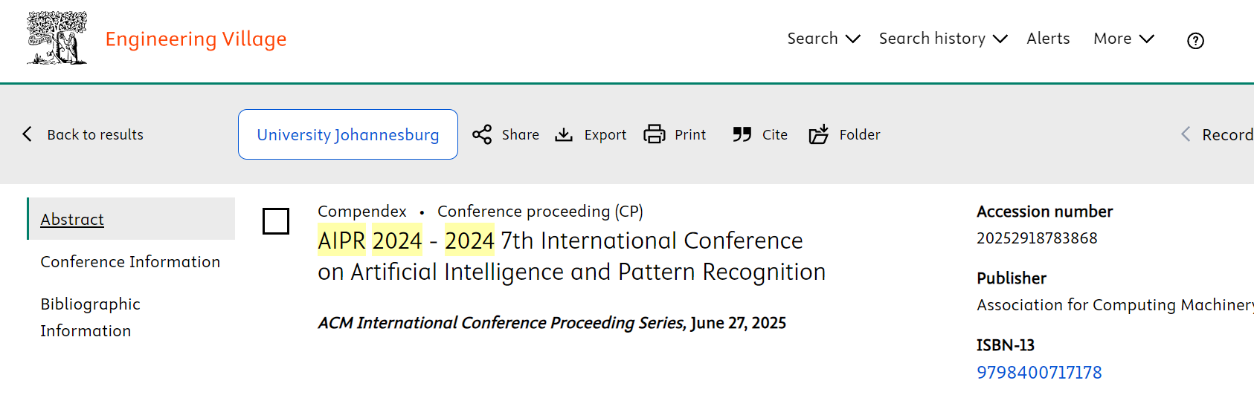
Task: Go to the previous record chevron
Action: coord(1186,134)
